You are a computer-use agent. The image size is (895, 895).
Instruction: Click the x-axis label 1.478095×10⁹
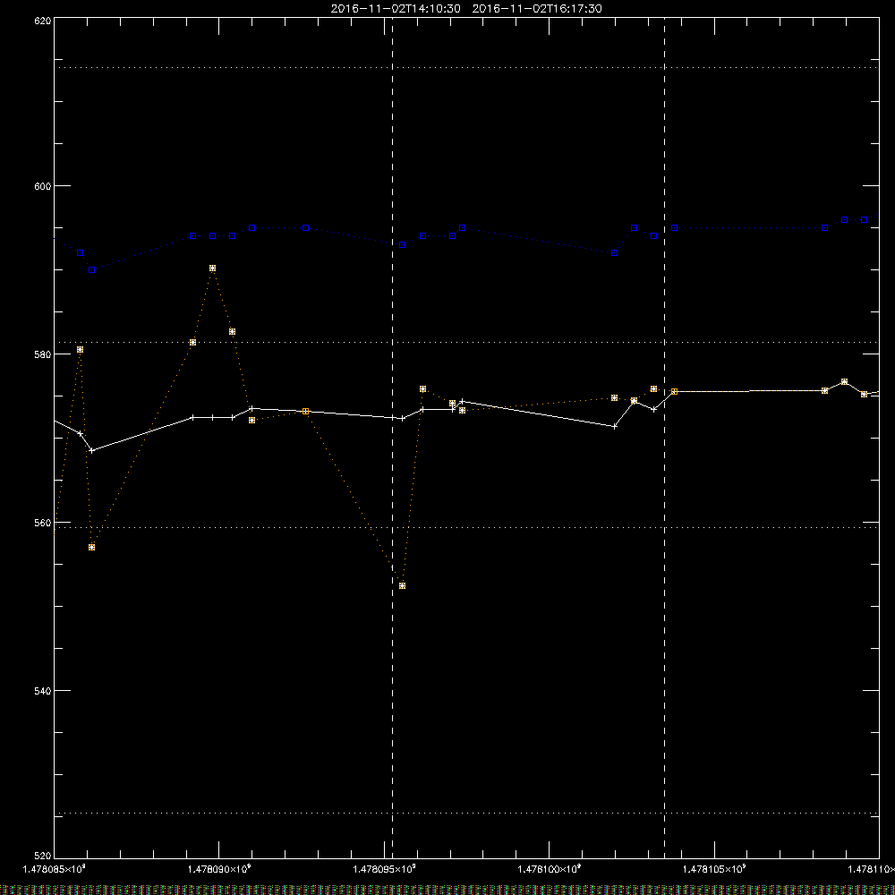pyautogui.click(x=384, y=869)
